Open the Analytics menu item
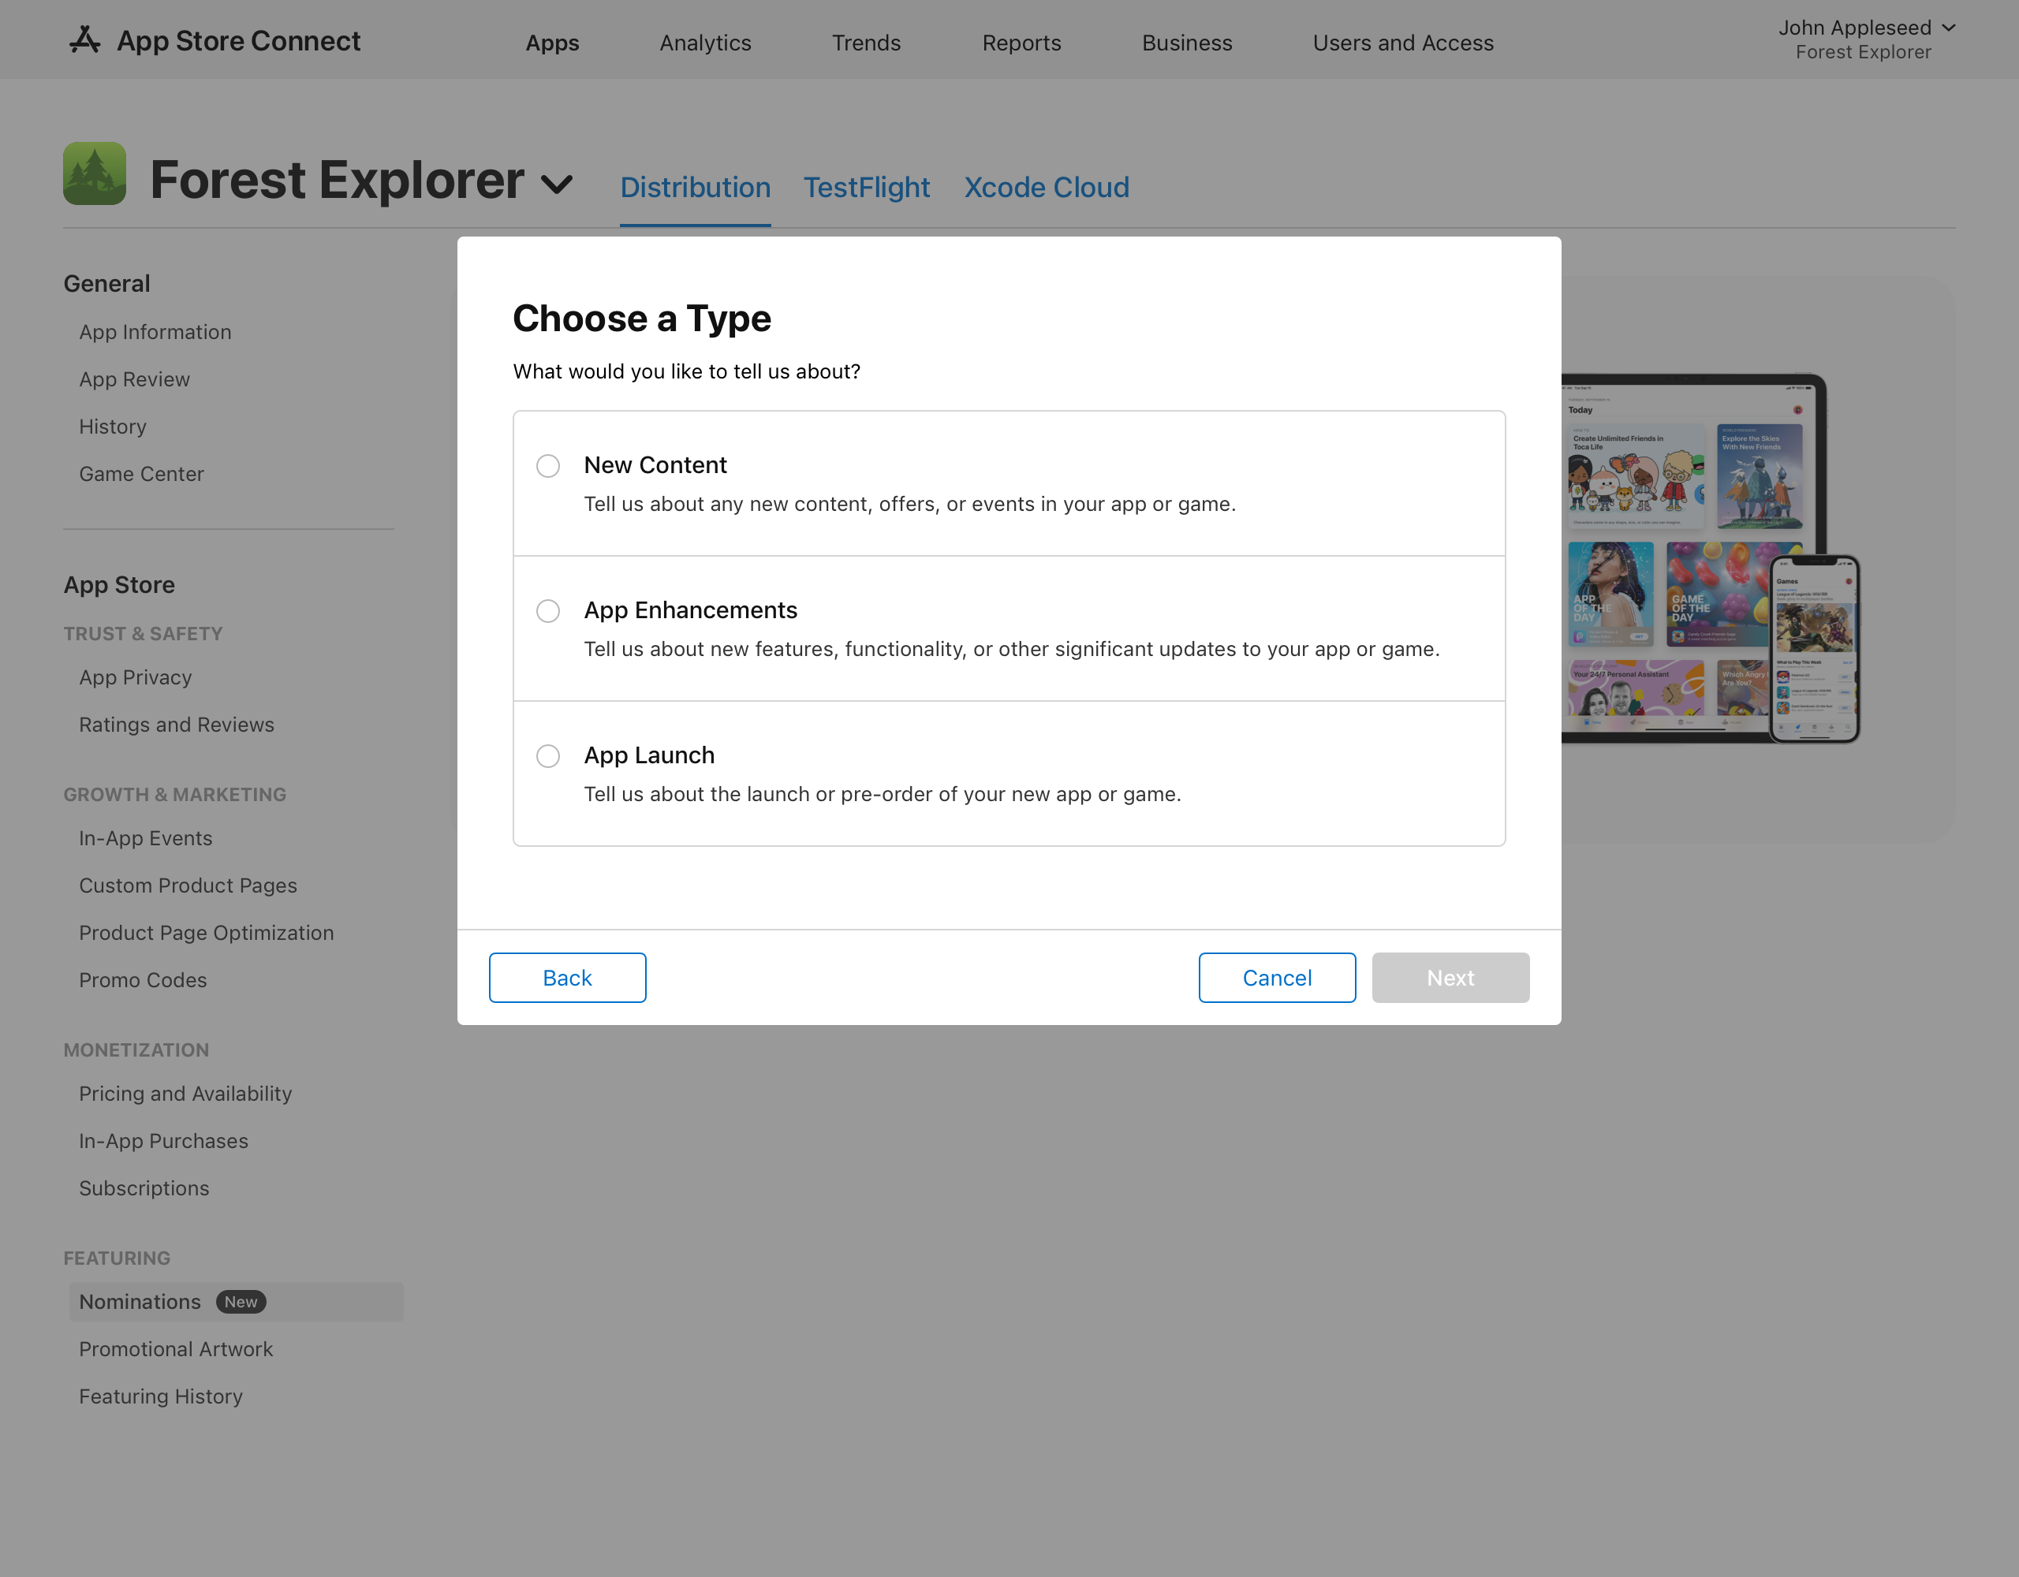 [x=705, y=41]
